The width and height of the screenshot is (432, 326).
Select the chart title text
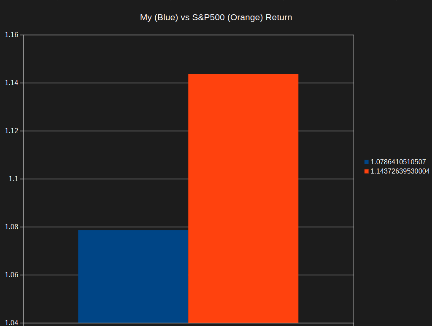[x=216, y=18]
